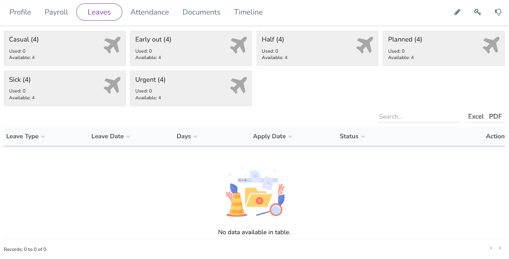This screenshot has height=259, width=509.
Task: Click the airplane icon on Planned leave card
Action: (x=491, y=45)
